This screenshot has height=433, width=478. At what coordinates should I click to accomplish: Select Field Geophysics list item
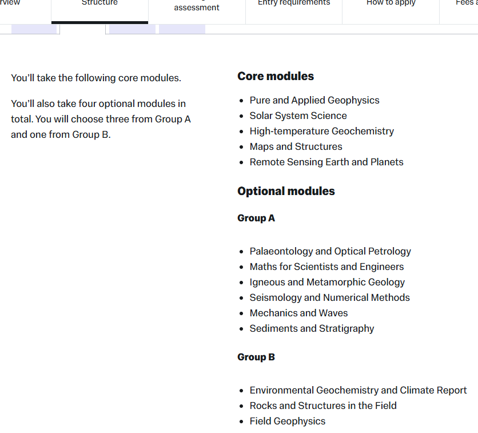[287, 421]
